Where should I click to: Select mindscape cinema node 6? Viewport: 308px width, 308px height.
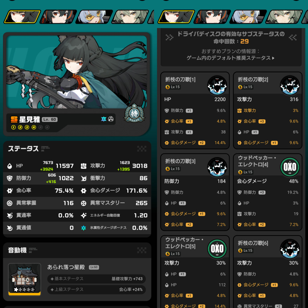point(47,128)
